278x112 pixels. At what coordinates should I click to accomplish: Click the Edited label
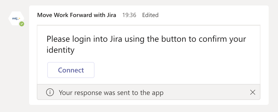(150, 15)
